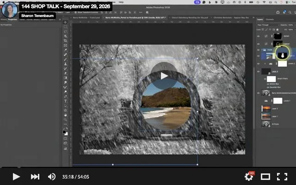The image size is (296, 185).
Task: Hide the topmost masked layer's eye
Action: pos(259,36)
